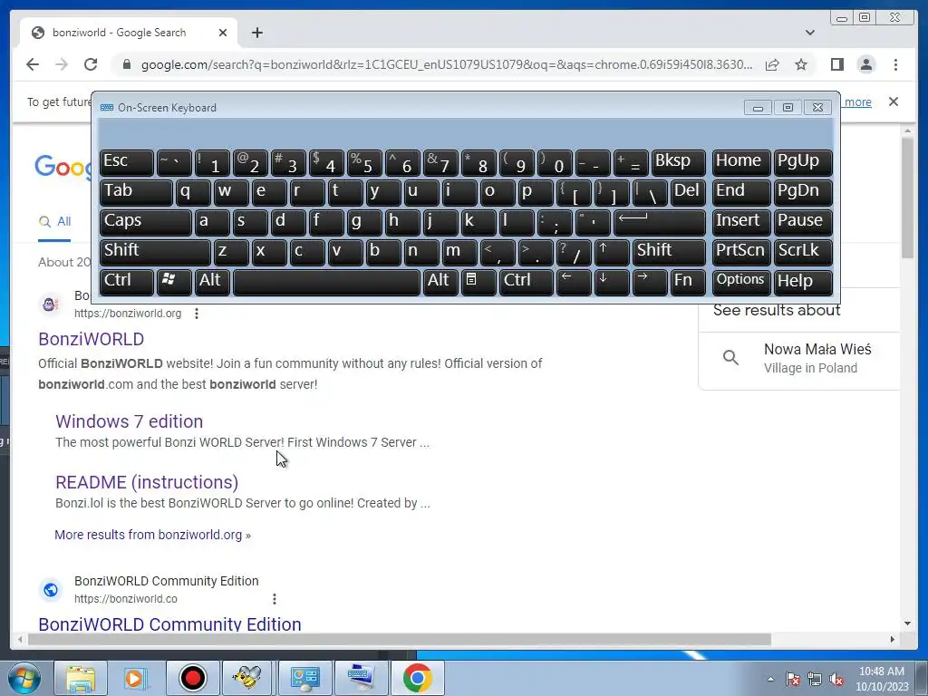This screenshot has width=928, height=696.
Task: Toggle the Insert key
Action: tap(741, 223)
